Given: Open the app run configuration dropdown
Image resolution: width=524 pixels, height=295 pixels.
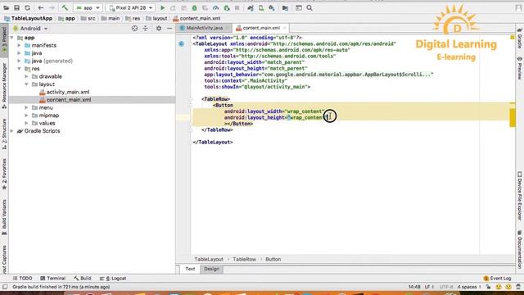Looking at the screenshot, I should (88, 7).
